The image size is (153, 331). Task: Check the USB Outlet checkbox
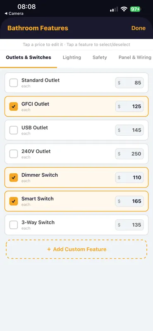click(x=14, y=130)
